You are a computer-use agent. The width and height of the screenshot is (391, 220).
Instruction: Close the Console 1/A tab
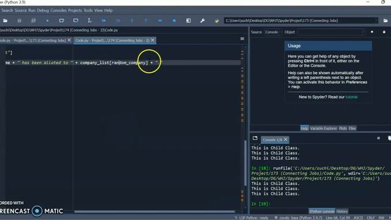(285, 139)
